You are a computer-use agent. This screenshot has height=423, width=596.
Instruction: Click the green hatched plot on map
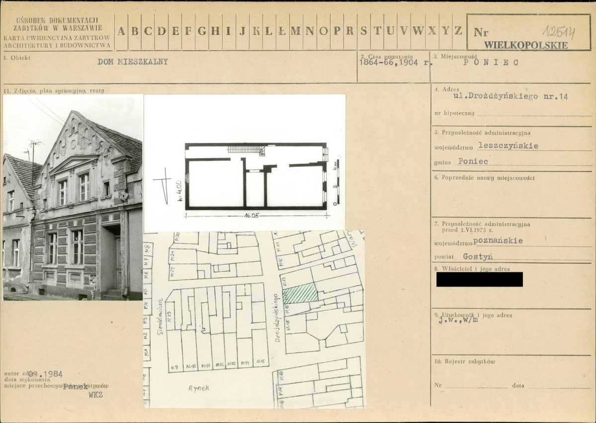pyautogui.click(x=300, y=293)
